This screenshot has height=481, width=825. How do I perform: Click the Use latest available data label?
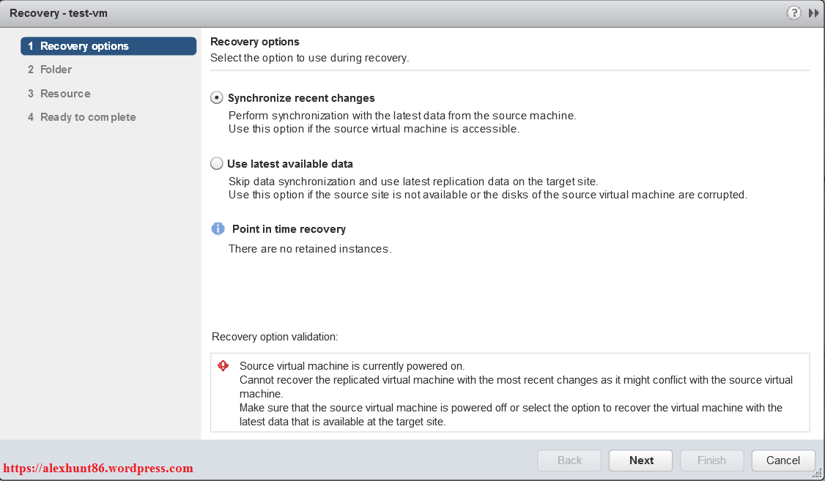(290, 164)
